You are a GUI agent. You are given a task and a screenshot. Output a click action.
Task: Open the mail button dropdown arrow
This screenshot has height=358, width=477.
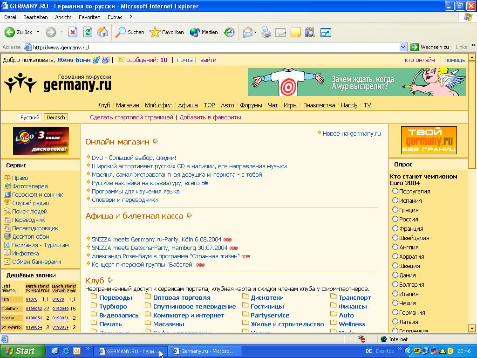click(256, 32)
